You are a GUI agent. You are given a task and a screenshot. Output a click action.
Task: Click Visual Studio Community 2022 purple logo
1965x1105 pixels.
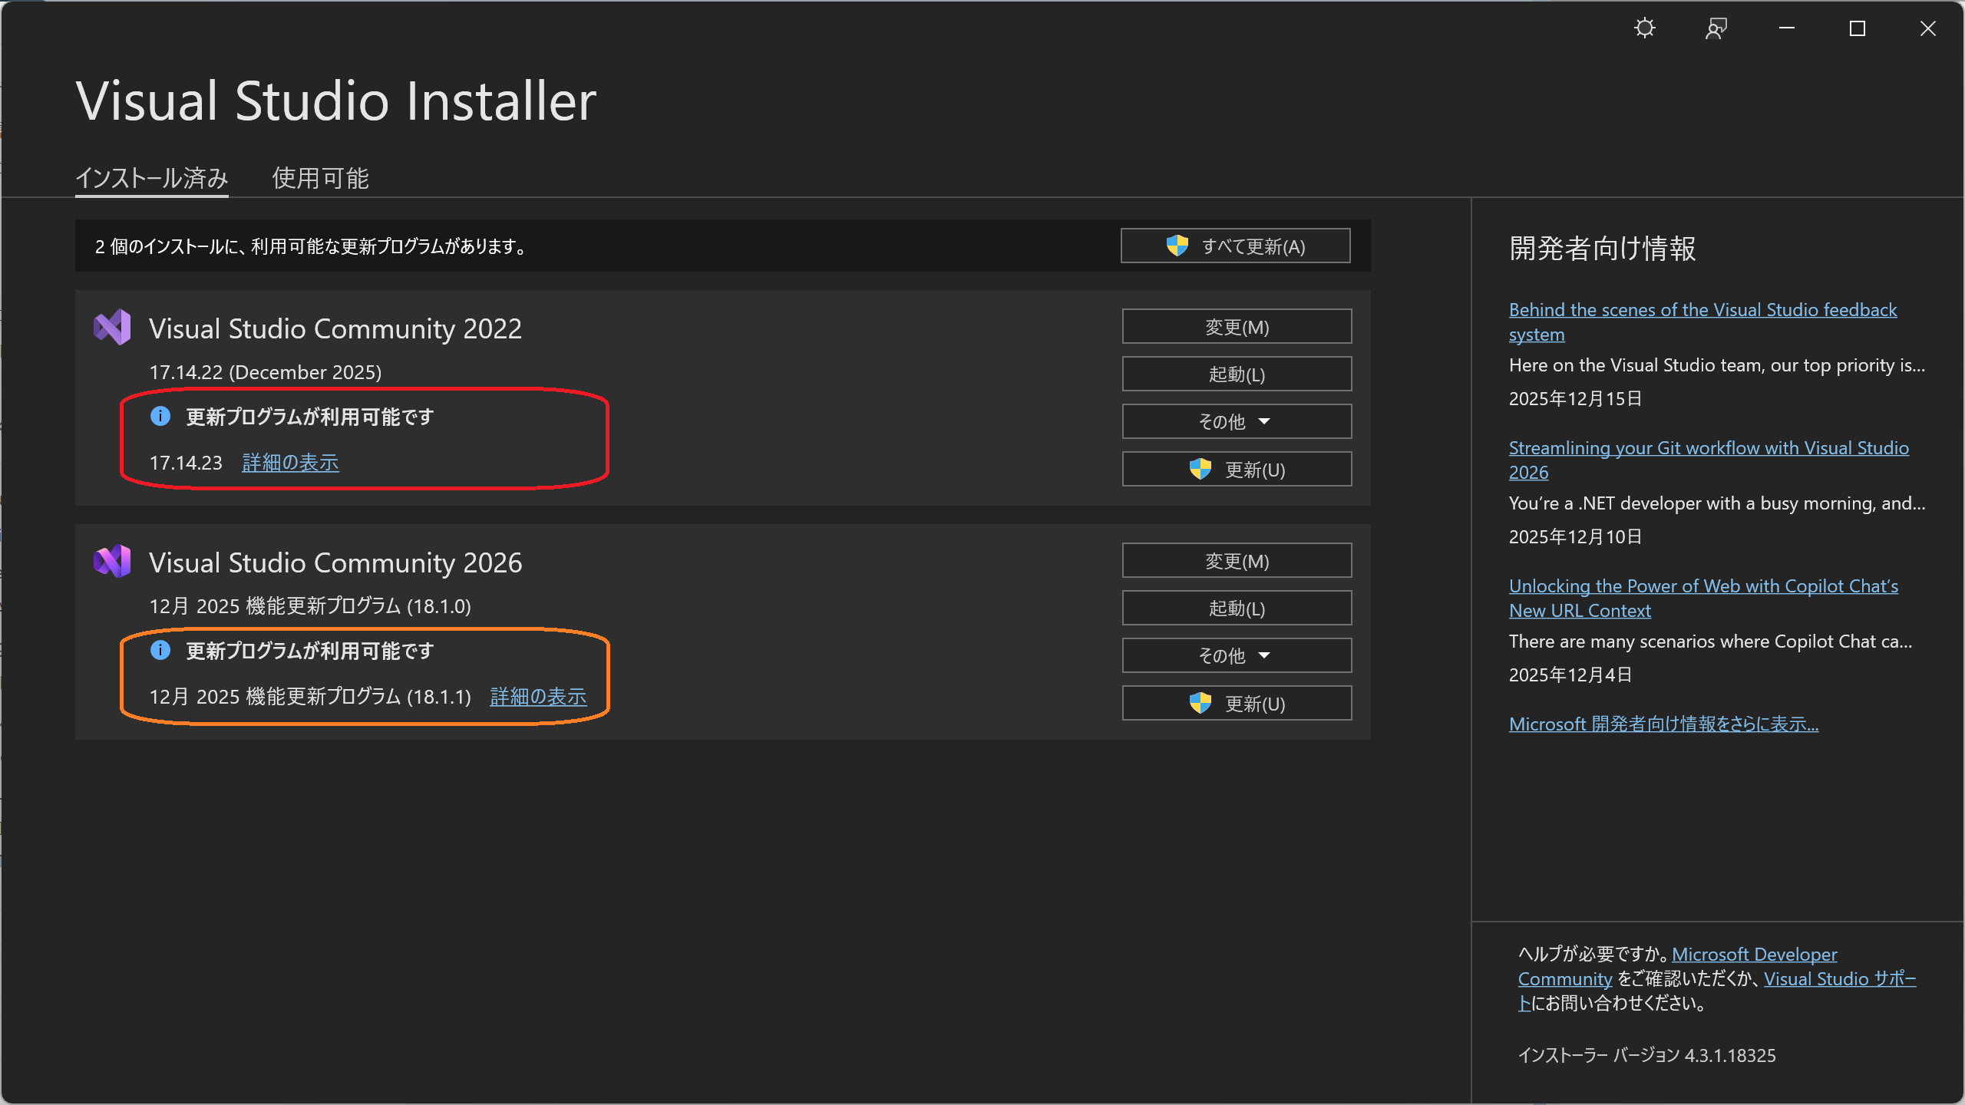pyautogui.click(x=112, y=328)
